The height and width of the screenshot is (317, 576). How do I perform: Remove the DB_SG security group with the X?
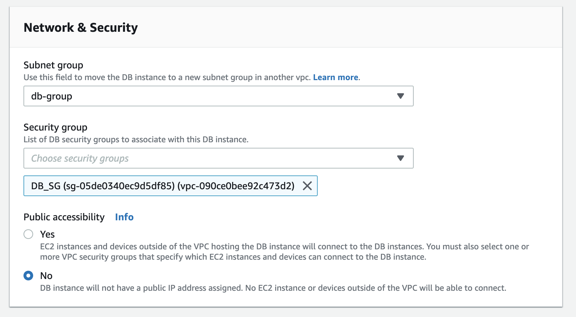click(x=307, y=186)
